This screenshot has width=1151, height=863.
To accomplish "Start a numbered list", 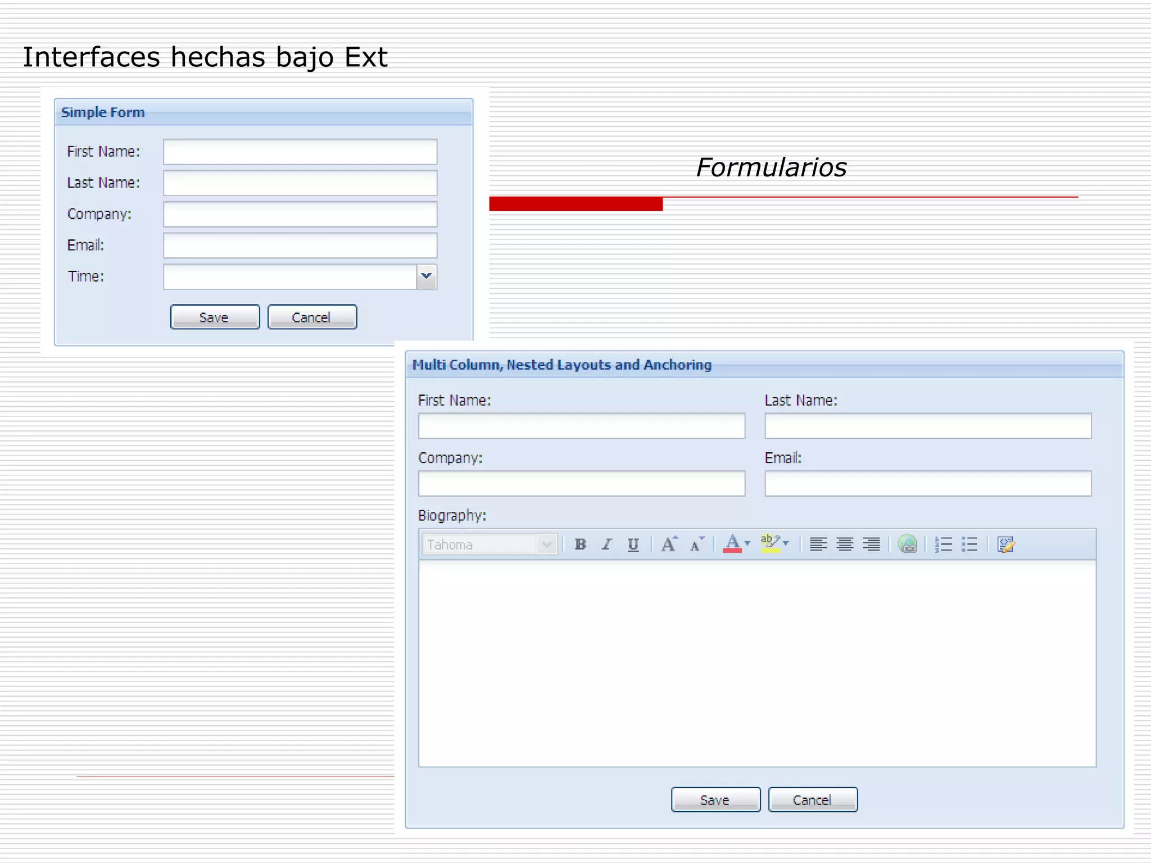I will pos(943,544).
